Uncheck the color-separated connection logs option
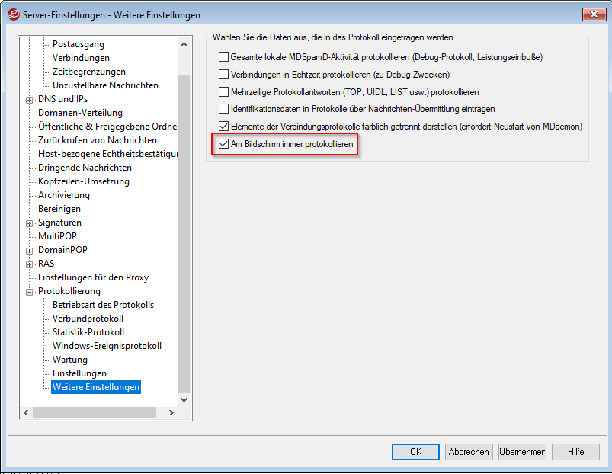Screen dimensions: 612x474 pyautogui.click(x=223, y=127)
